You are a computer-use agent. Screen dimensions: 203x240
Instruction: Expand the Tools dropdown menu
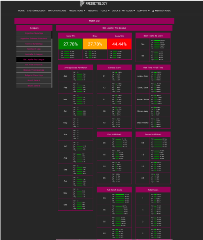coord(105,11)
